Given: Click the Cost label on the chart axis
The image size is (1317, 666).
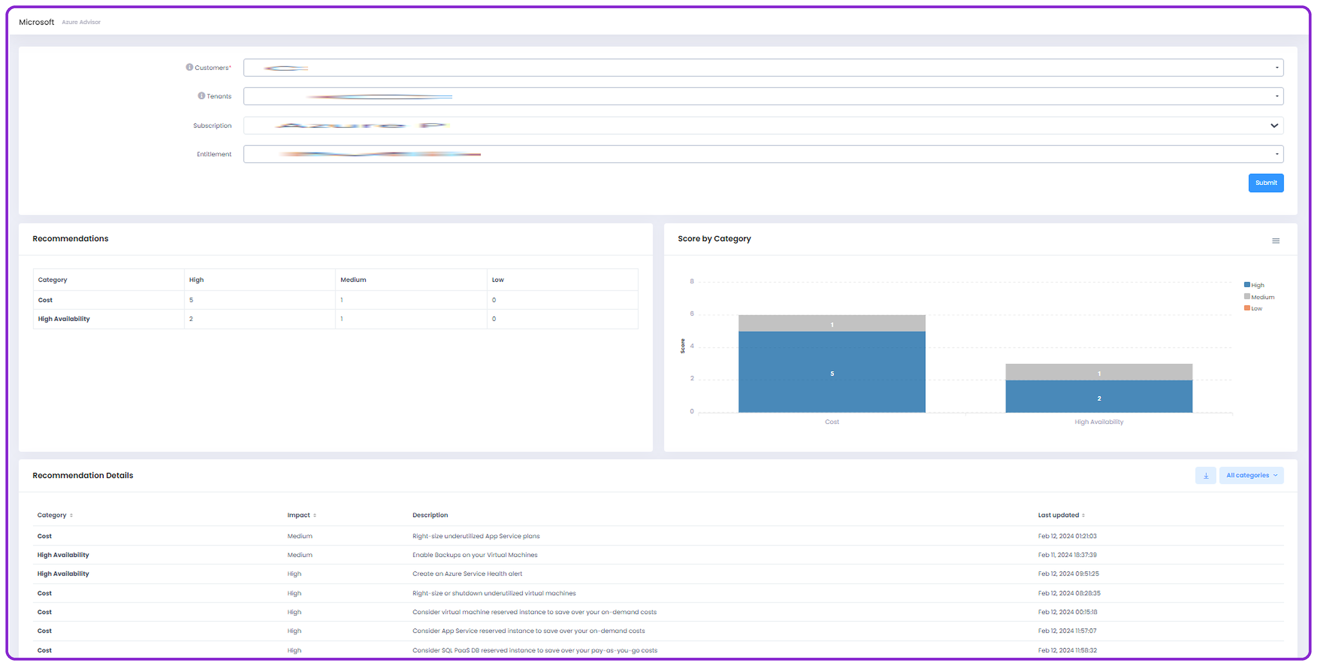Looking at the screenshot, I should coord(832,422).
